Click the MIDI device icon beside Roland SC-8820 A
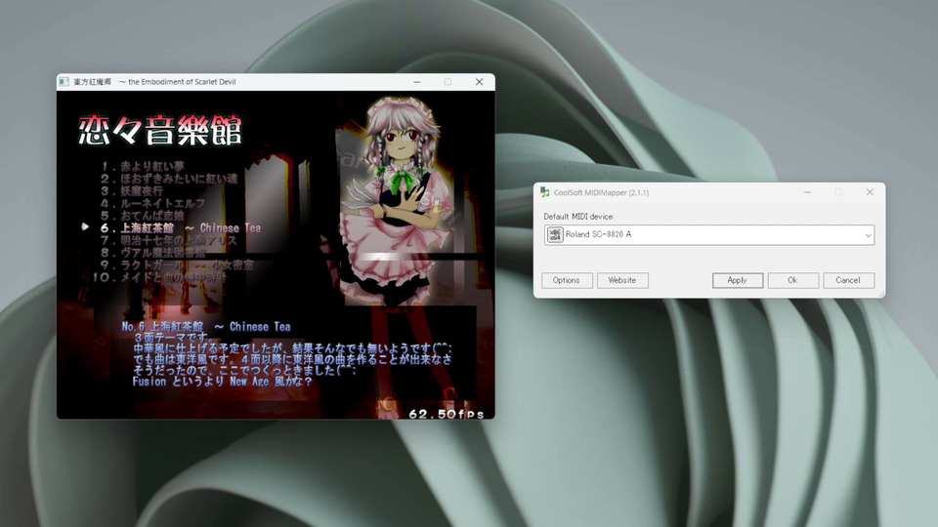938x527 pixels. tap(555, 235)
